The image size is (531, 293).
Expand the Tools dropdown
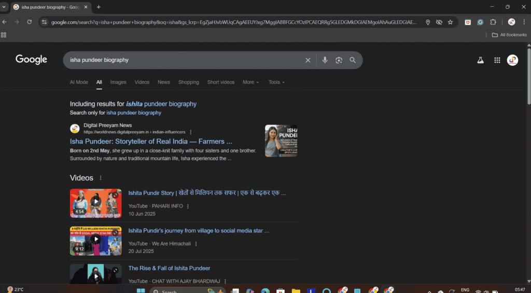[x=276, y=82]
